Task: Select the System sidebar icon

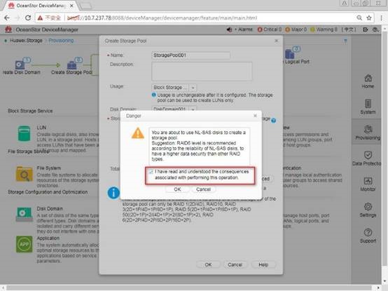Action: coord(368,104)
